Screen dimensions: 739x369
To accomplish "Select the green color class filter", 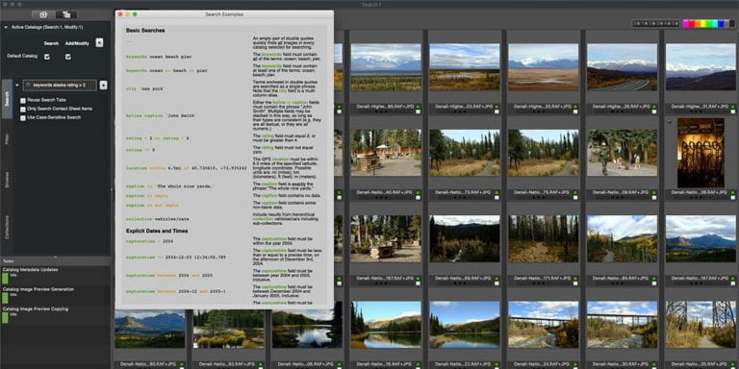I will point(710,23).
